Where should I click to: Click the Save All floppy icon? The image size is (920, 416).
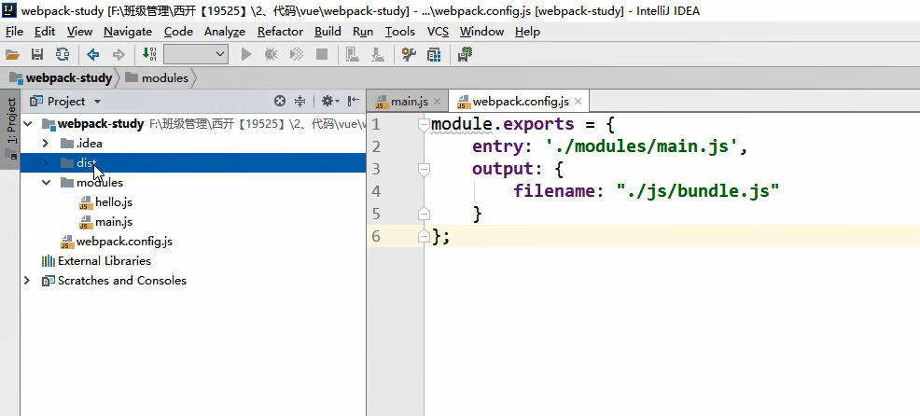click(x=37, y=55)
